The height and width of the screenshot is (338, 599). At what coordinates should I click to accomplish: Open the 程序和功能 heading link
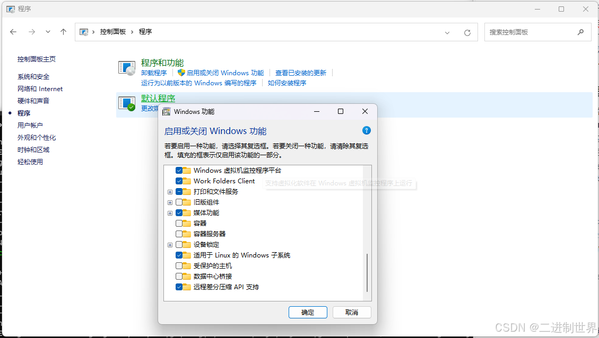click(x=162, y=63)
